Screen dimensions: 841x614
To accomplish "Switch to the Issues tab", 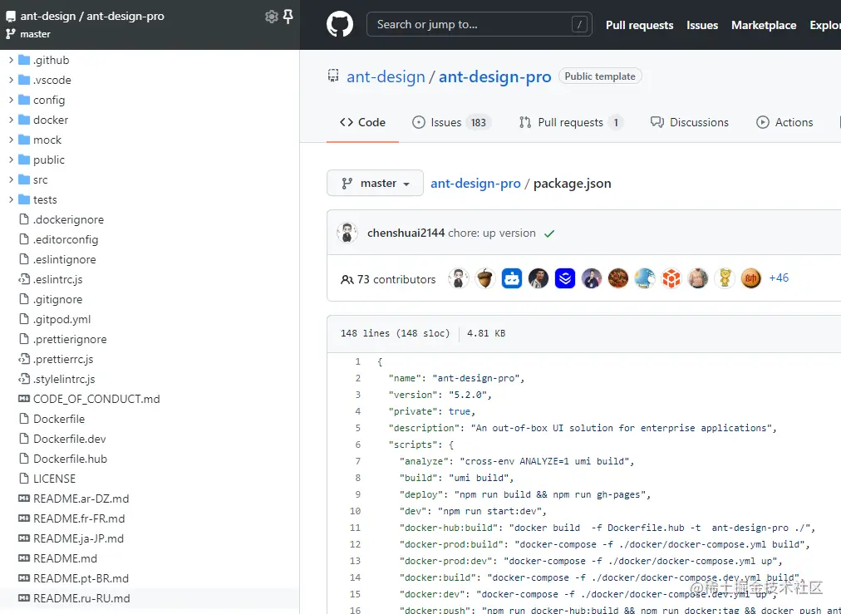I will coord(451,122).
